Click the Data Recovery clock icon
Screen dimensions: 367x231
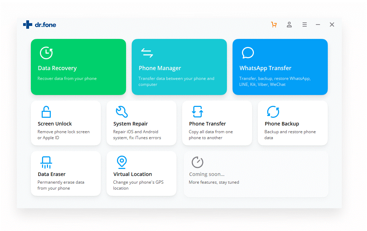[46, 53]
